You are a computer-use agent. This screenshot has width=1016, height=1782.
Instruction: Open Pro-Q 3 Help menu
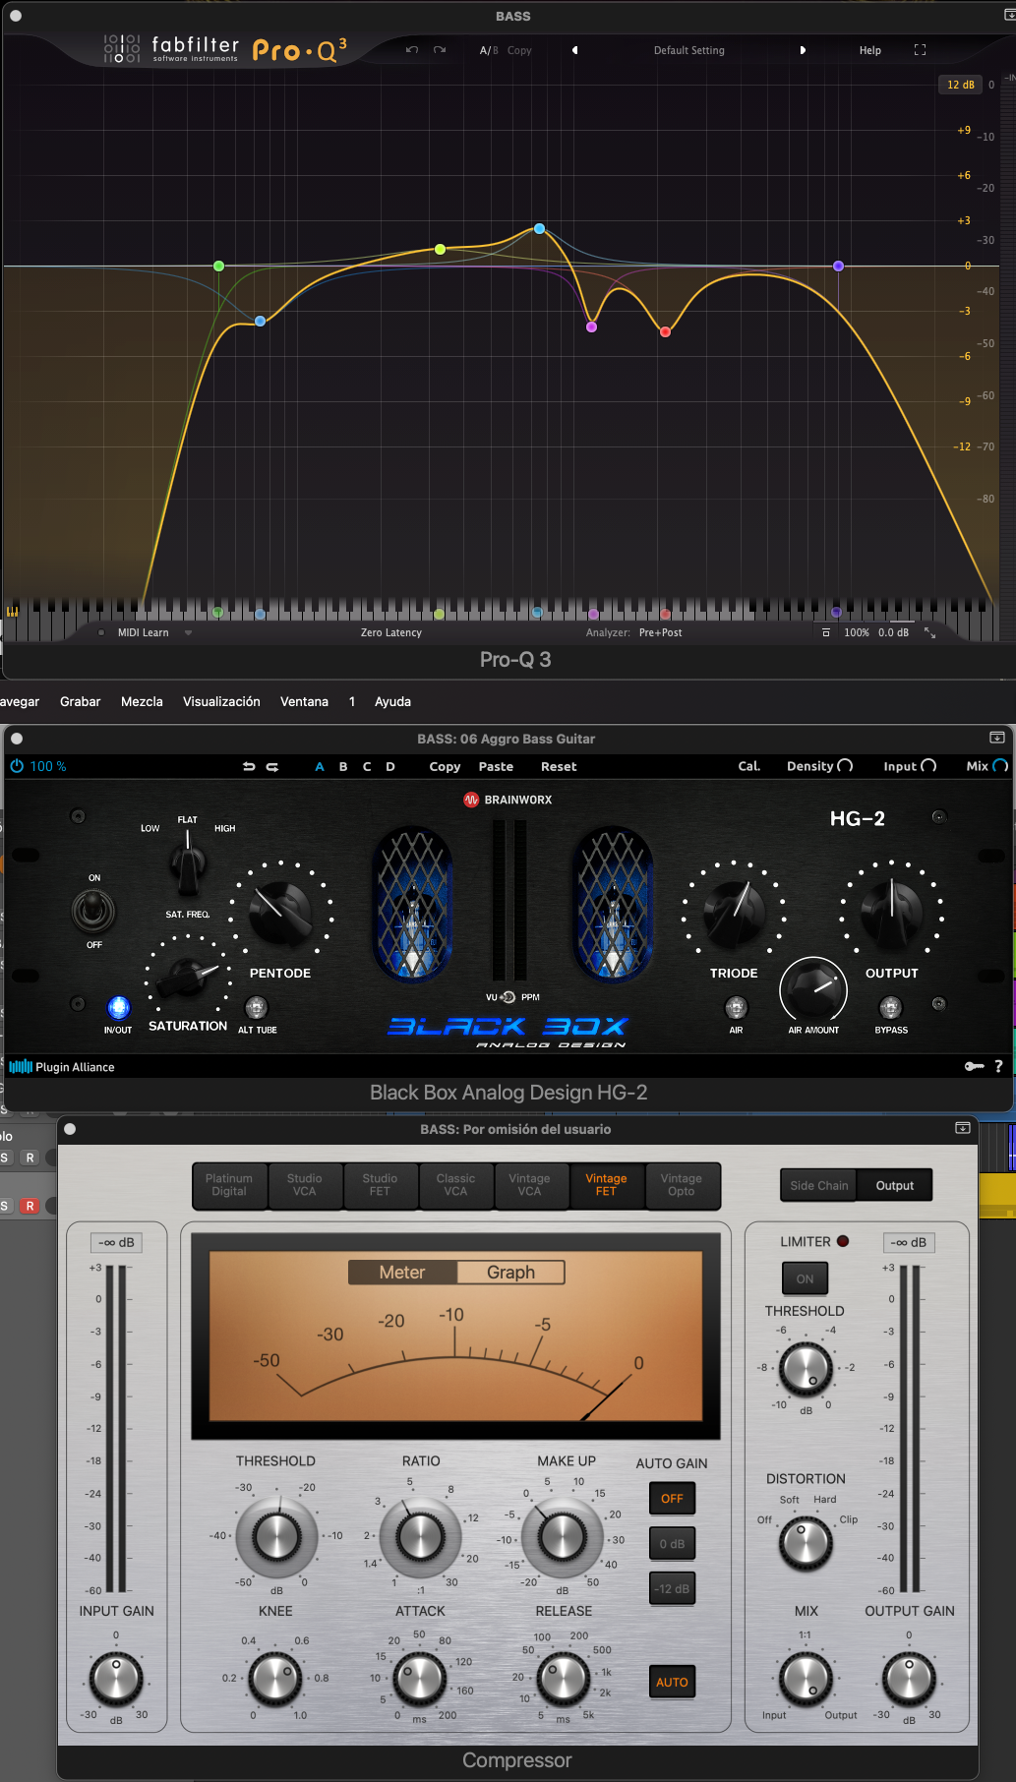point(869,50)
